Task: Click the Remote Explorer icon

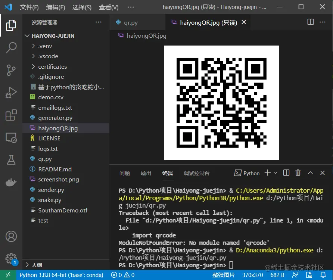Action: 11,138
